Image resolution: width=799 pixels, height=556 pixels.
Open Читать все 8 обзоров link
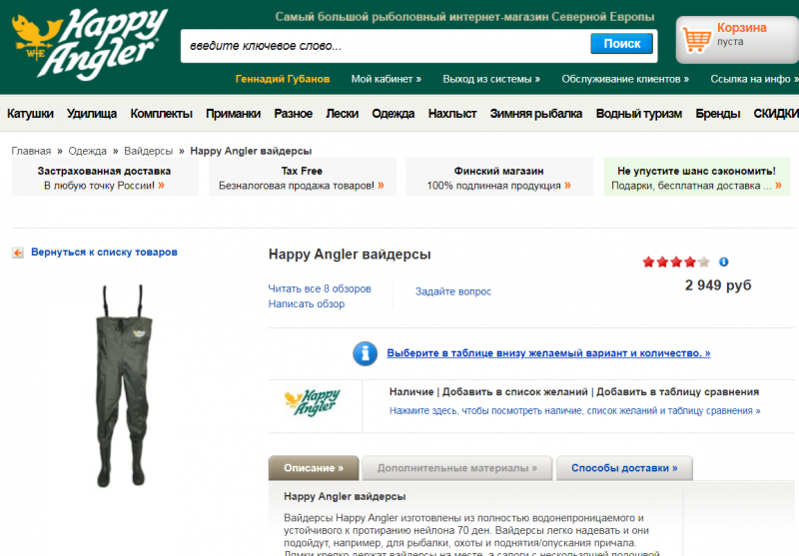click(320, 288)
